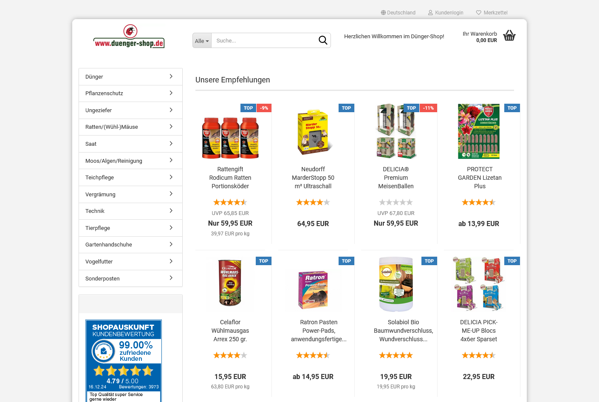Open the Shopauskunft customer rating badge
This screenshot has height=402, width=599.
[124, 361]
